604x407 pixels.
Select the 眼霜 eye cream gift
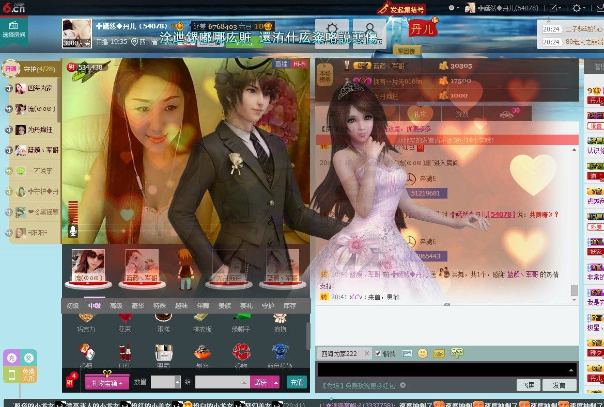(163, 356)
